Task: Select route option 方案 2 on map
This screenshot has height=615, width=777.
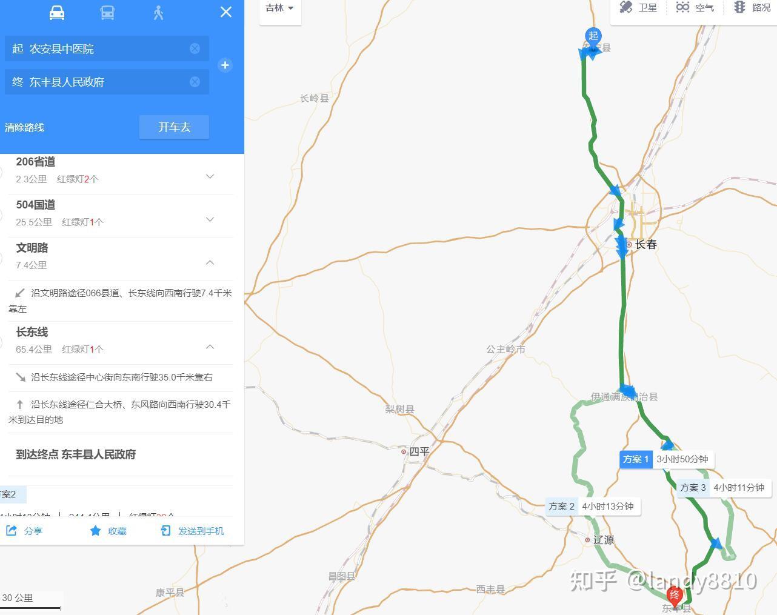Action: click(x=593, y=507)
